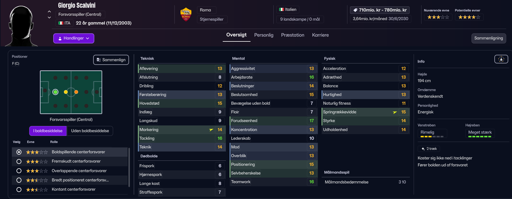
Task: Select the Fremskudt centerforsvarer role radio
Action: 19,161
